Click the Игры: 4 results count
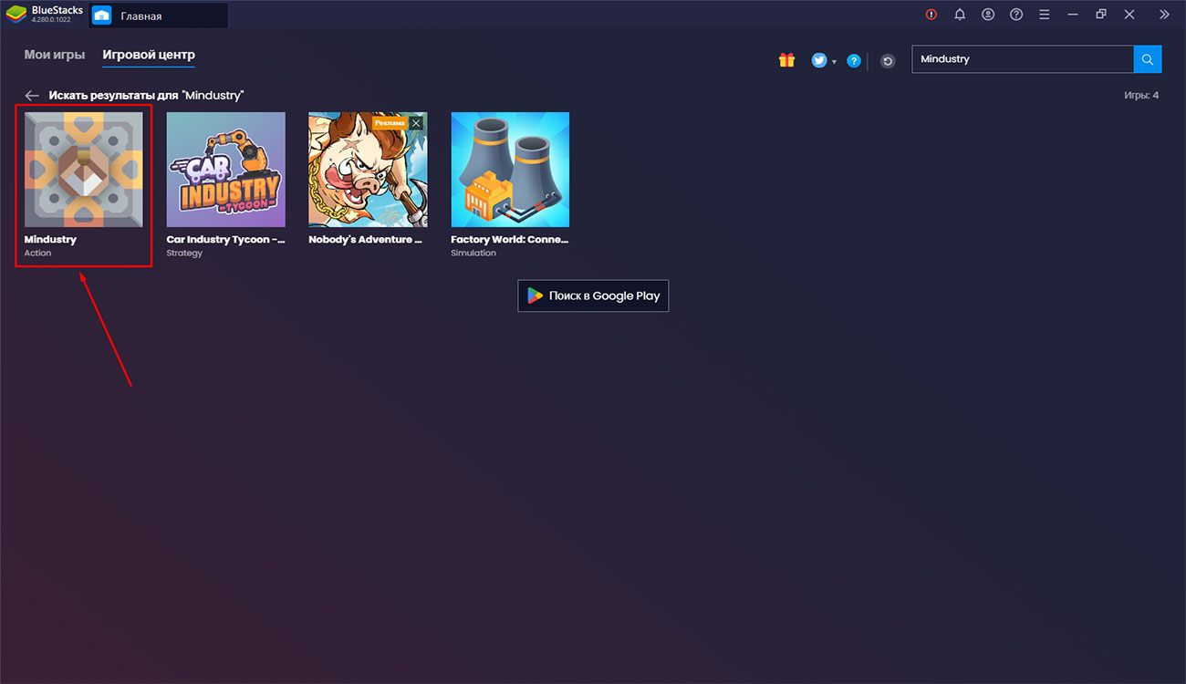The image size is (1186, 684). (x=1141, y=96)
